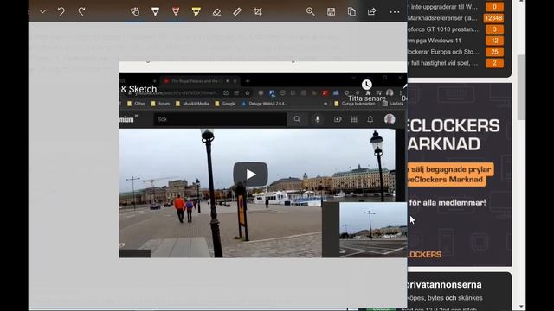Click the browser vertical scrollbar thumb
554x311 pixels.
tap(521, 87)
